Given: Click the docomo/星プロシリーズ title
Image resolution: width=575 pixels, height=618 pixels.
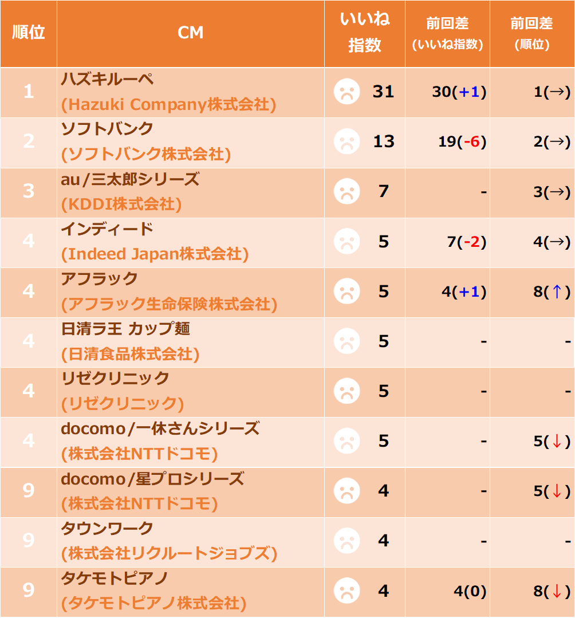Looking at the screenshot, I should (152, 479).
